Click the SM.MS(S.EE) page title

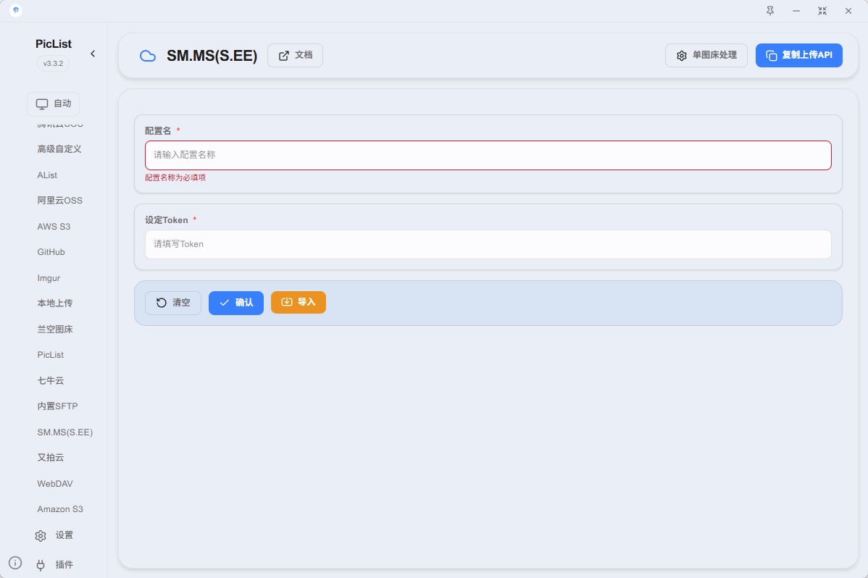[212, 56]
